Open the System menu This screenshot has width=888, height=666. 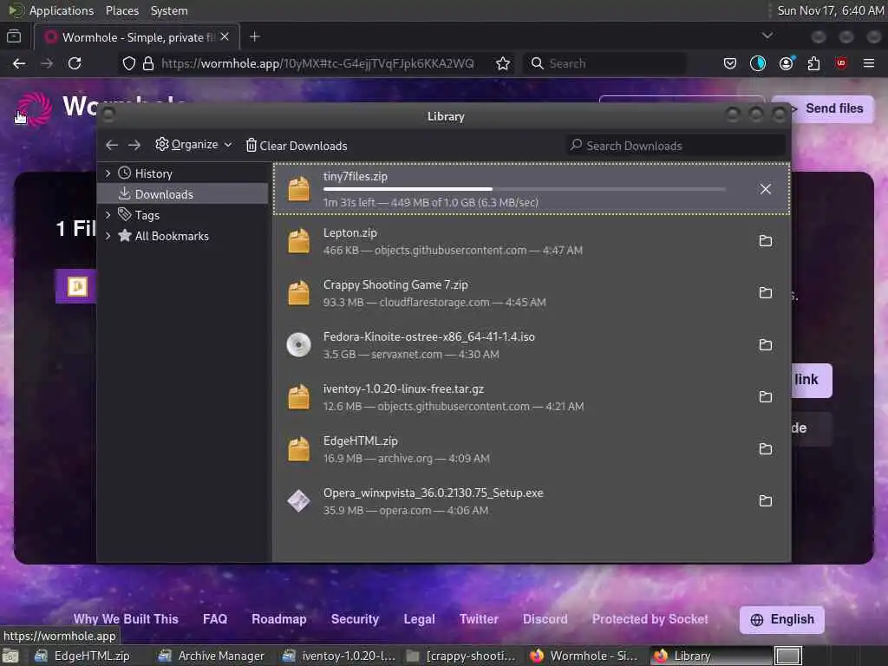tap(169, 10)
